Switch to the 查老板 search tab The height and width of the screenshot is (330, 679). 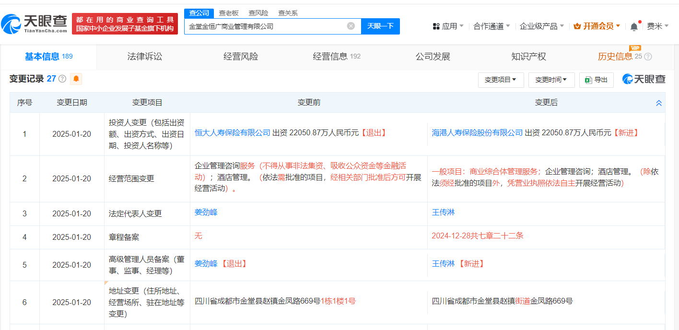pyautogui.click(x=229, y=13)
